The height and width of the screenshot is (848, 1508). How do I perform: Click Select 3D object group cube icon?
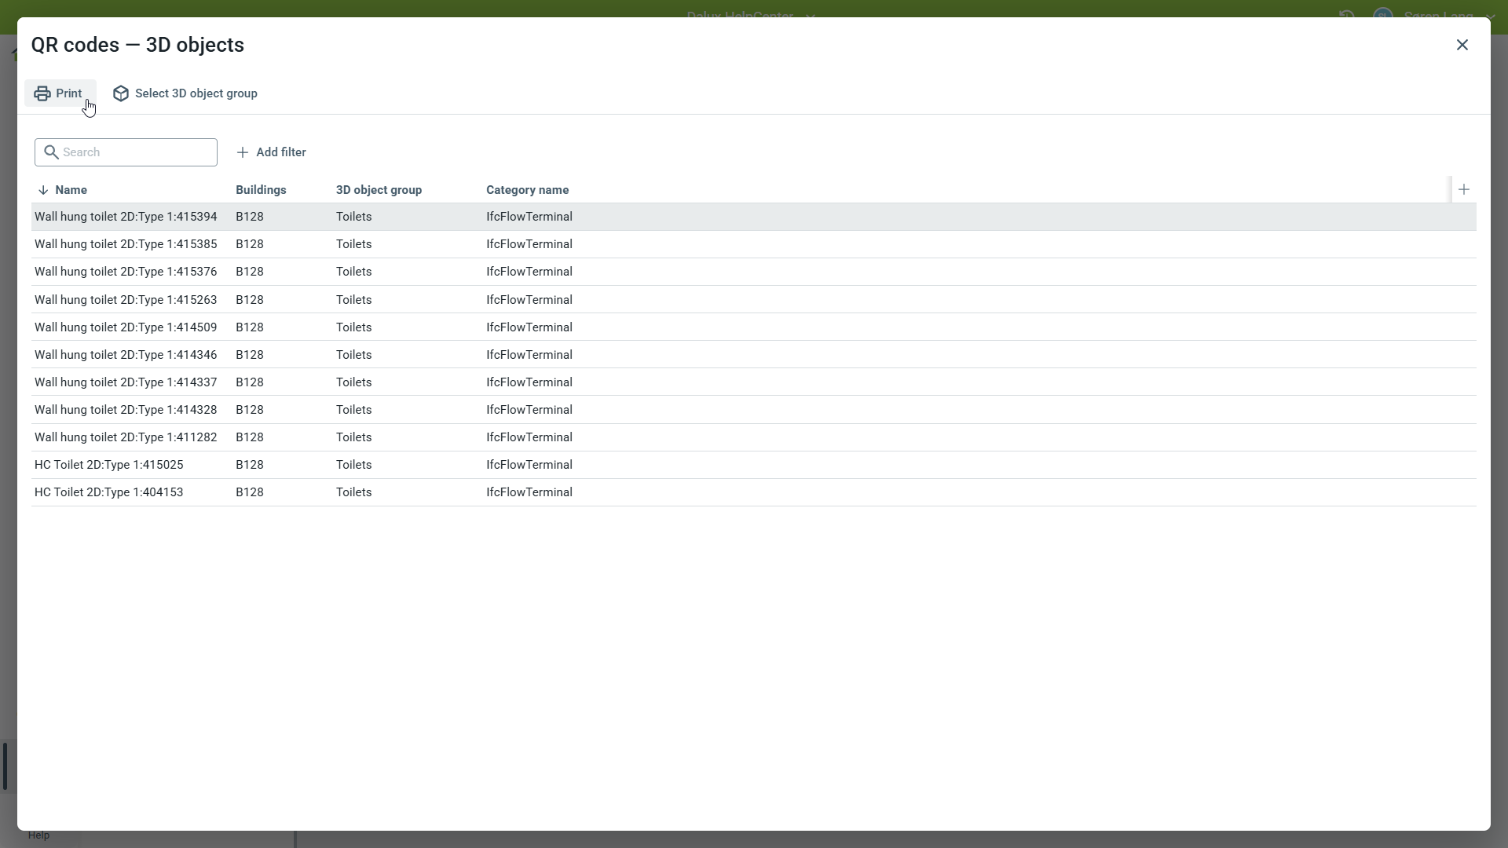coord(120,93)
